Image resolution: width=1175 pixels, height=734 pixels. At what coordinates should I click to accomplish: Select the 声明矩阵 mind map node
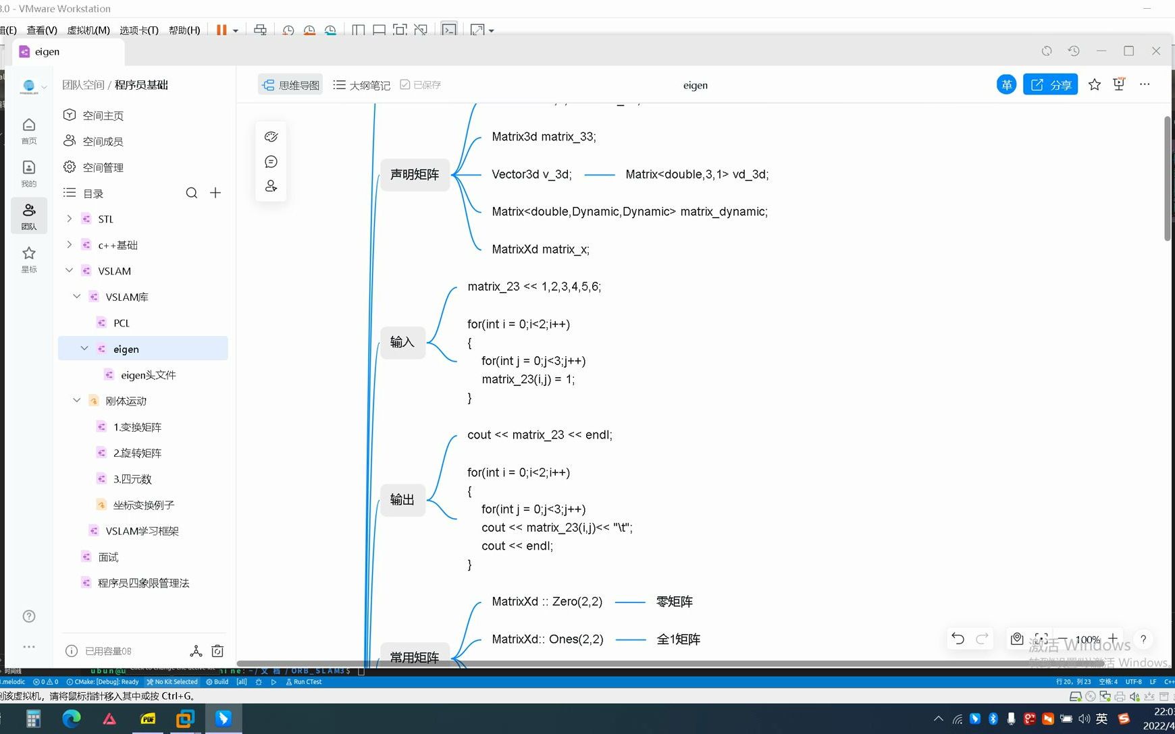(x=415, y=174)
